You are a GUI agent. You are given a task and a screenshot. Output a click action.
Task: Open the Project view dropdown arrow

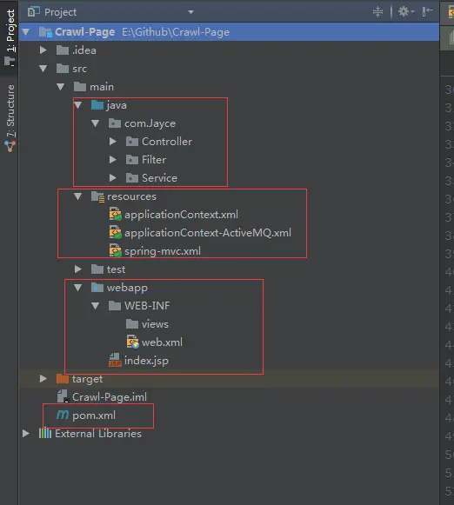tap(190, 12)
